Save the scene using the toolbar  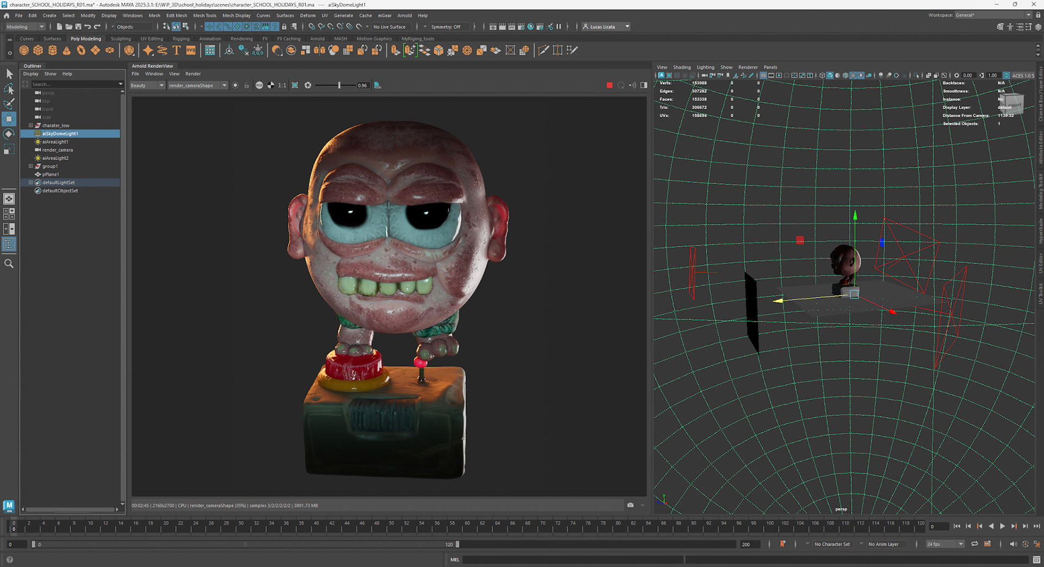(x=78, y=27)
